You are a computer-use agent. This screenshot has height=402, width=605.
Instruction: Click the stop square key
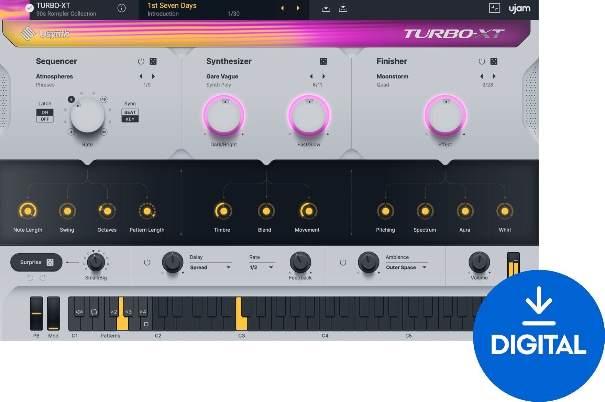tap(146, 324)
